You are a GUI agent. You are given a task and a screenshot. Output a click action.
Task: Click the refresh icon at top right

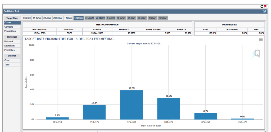click(x=262, y=6)
